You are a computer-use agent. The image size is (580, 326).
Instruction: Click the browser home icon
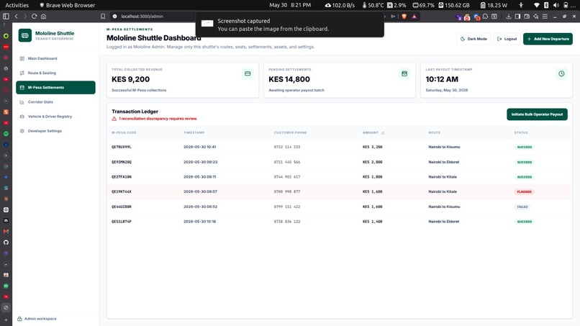tap(44, 17)
